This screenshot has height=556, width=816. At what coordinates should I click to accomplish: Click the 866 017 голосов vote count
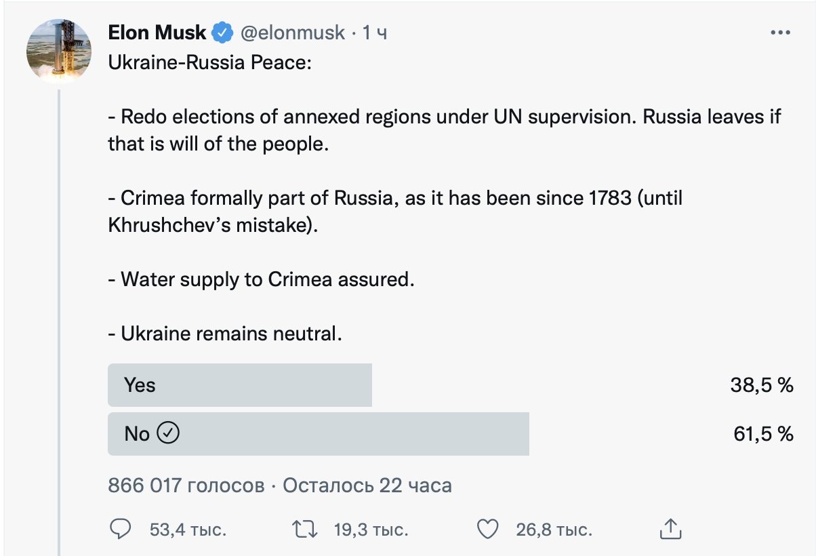[x=186, y=485]
